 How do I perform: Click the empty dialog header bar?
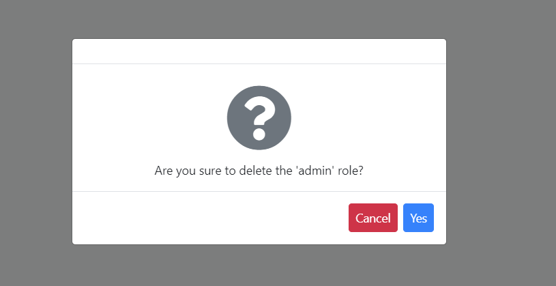point(259,51)
